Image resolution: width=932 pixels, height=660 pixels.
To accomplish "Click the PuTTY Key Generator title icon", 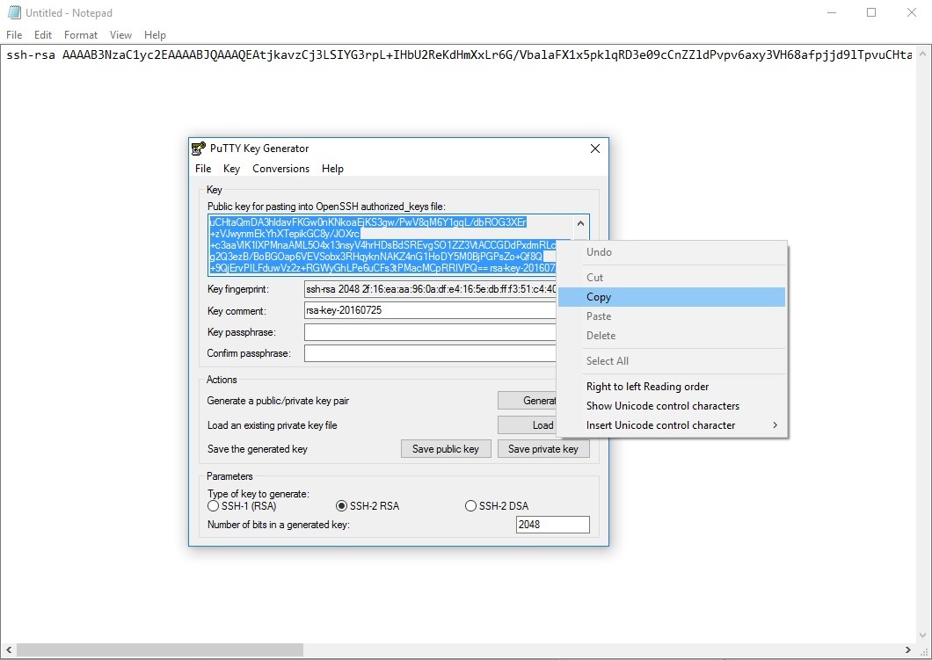I will click(x=199, y=149).
